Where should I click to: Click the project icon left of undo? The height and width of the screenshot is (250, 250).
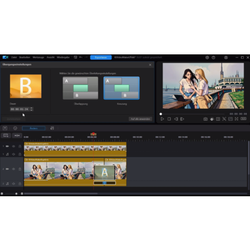pyautogui.click(x=76, y=57)
